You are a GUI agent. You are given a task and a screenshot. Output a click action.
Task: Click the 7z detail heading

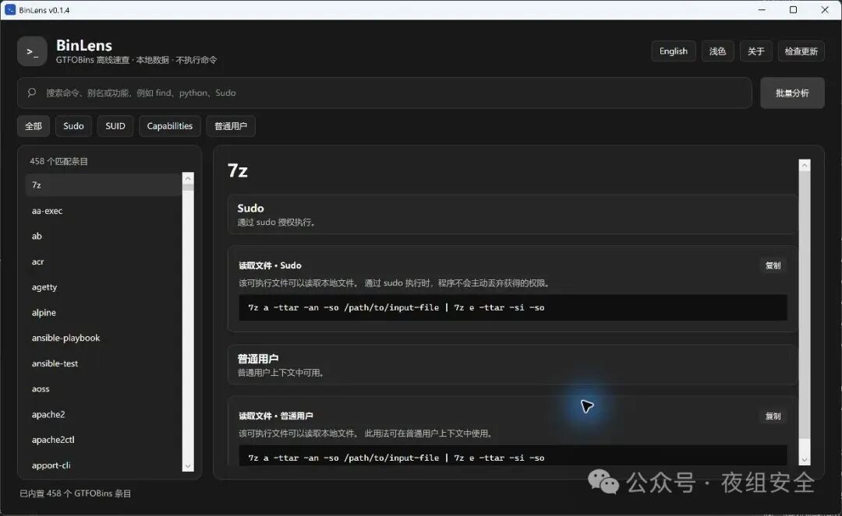pos(237,170)
